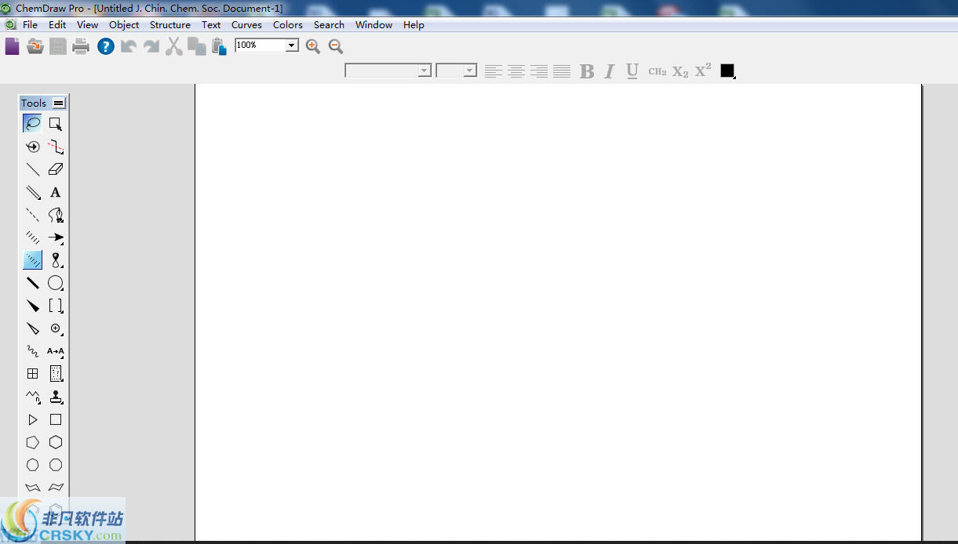This screenshot has height=544, width=958.
Task: Pick the Cyclopentane ring tool
Action: pyautogui.click(x=32, y=442)
